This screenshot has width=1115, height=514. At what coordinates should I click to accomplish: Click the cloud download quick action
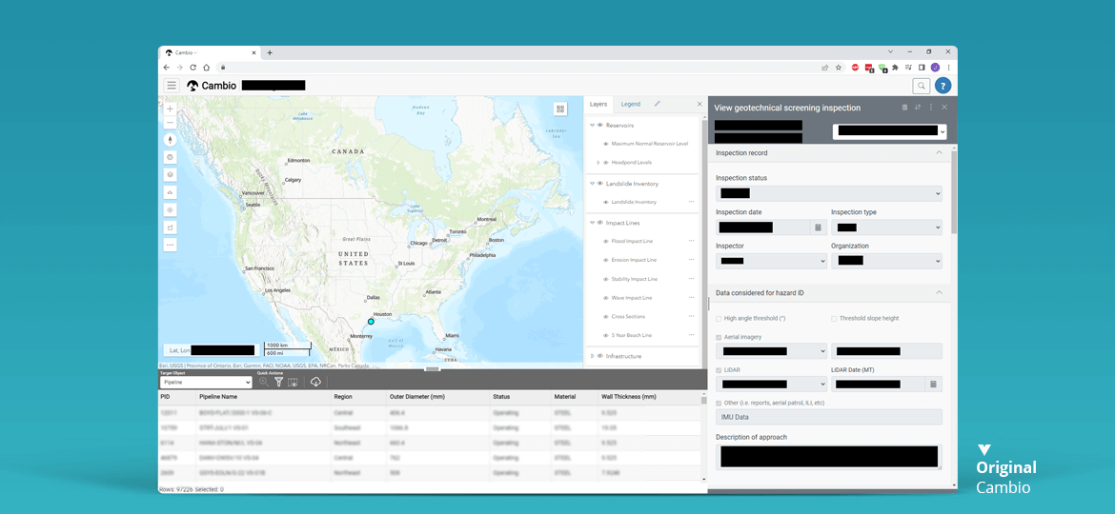(x=315, y=382)
